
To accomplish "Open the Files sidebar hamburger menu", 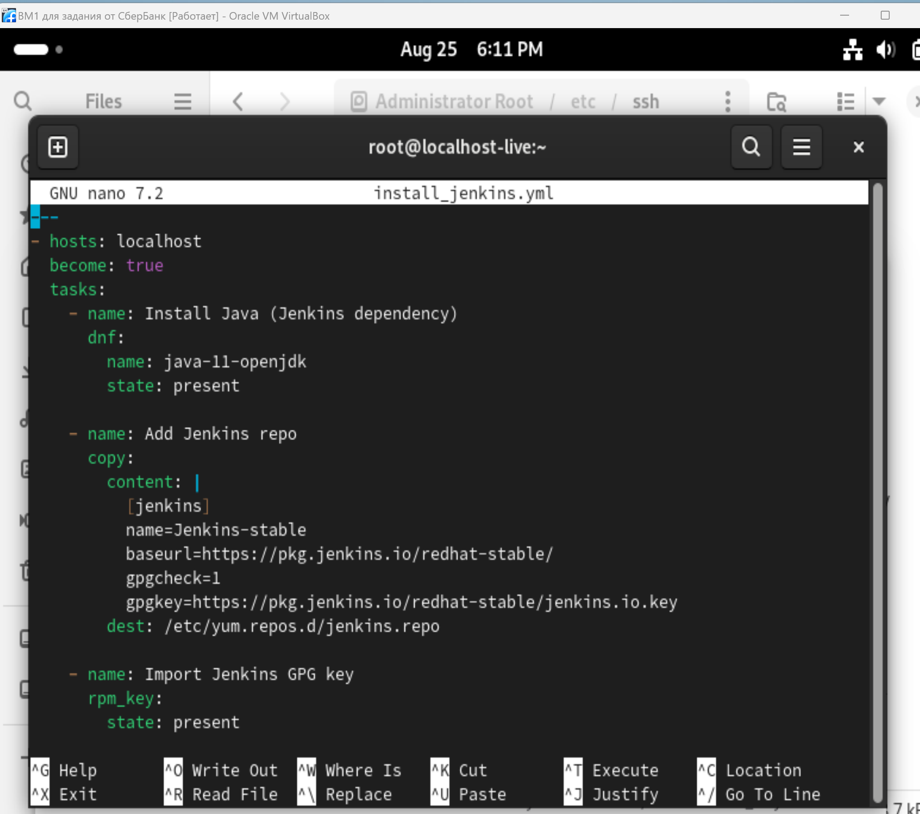I will 183,101.
